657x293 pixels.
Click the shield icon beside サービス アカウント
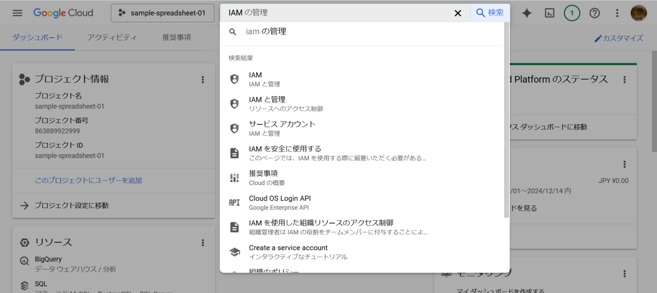tap(234, 129)
